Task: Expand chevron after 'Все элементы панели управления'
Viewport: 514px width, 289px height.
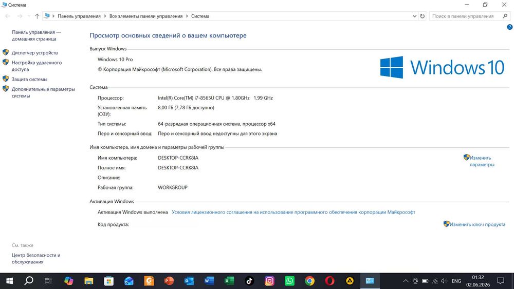Action: (187, 16)
